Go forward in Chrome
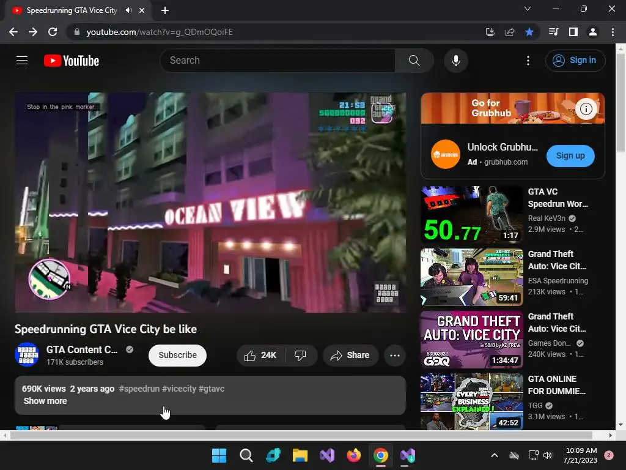 pos(33,32)
